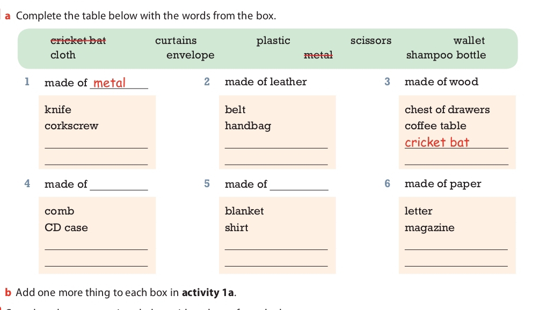Viewport: 547px width, 310px height.
Task: Click the empty line below handwritten 'cricket bat'
Action: [x=456, y=160]
